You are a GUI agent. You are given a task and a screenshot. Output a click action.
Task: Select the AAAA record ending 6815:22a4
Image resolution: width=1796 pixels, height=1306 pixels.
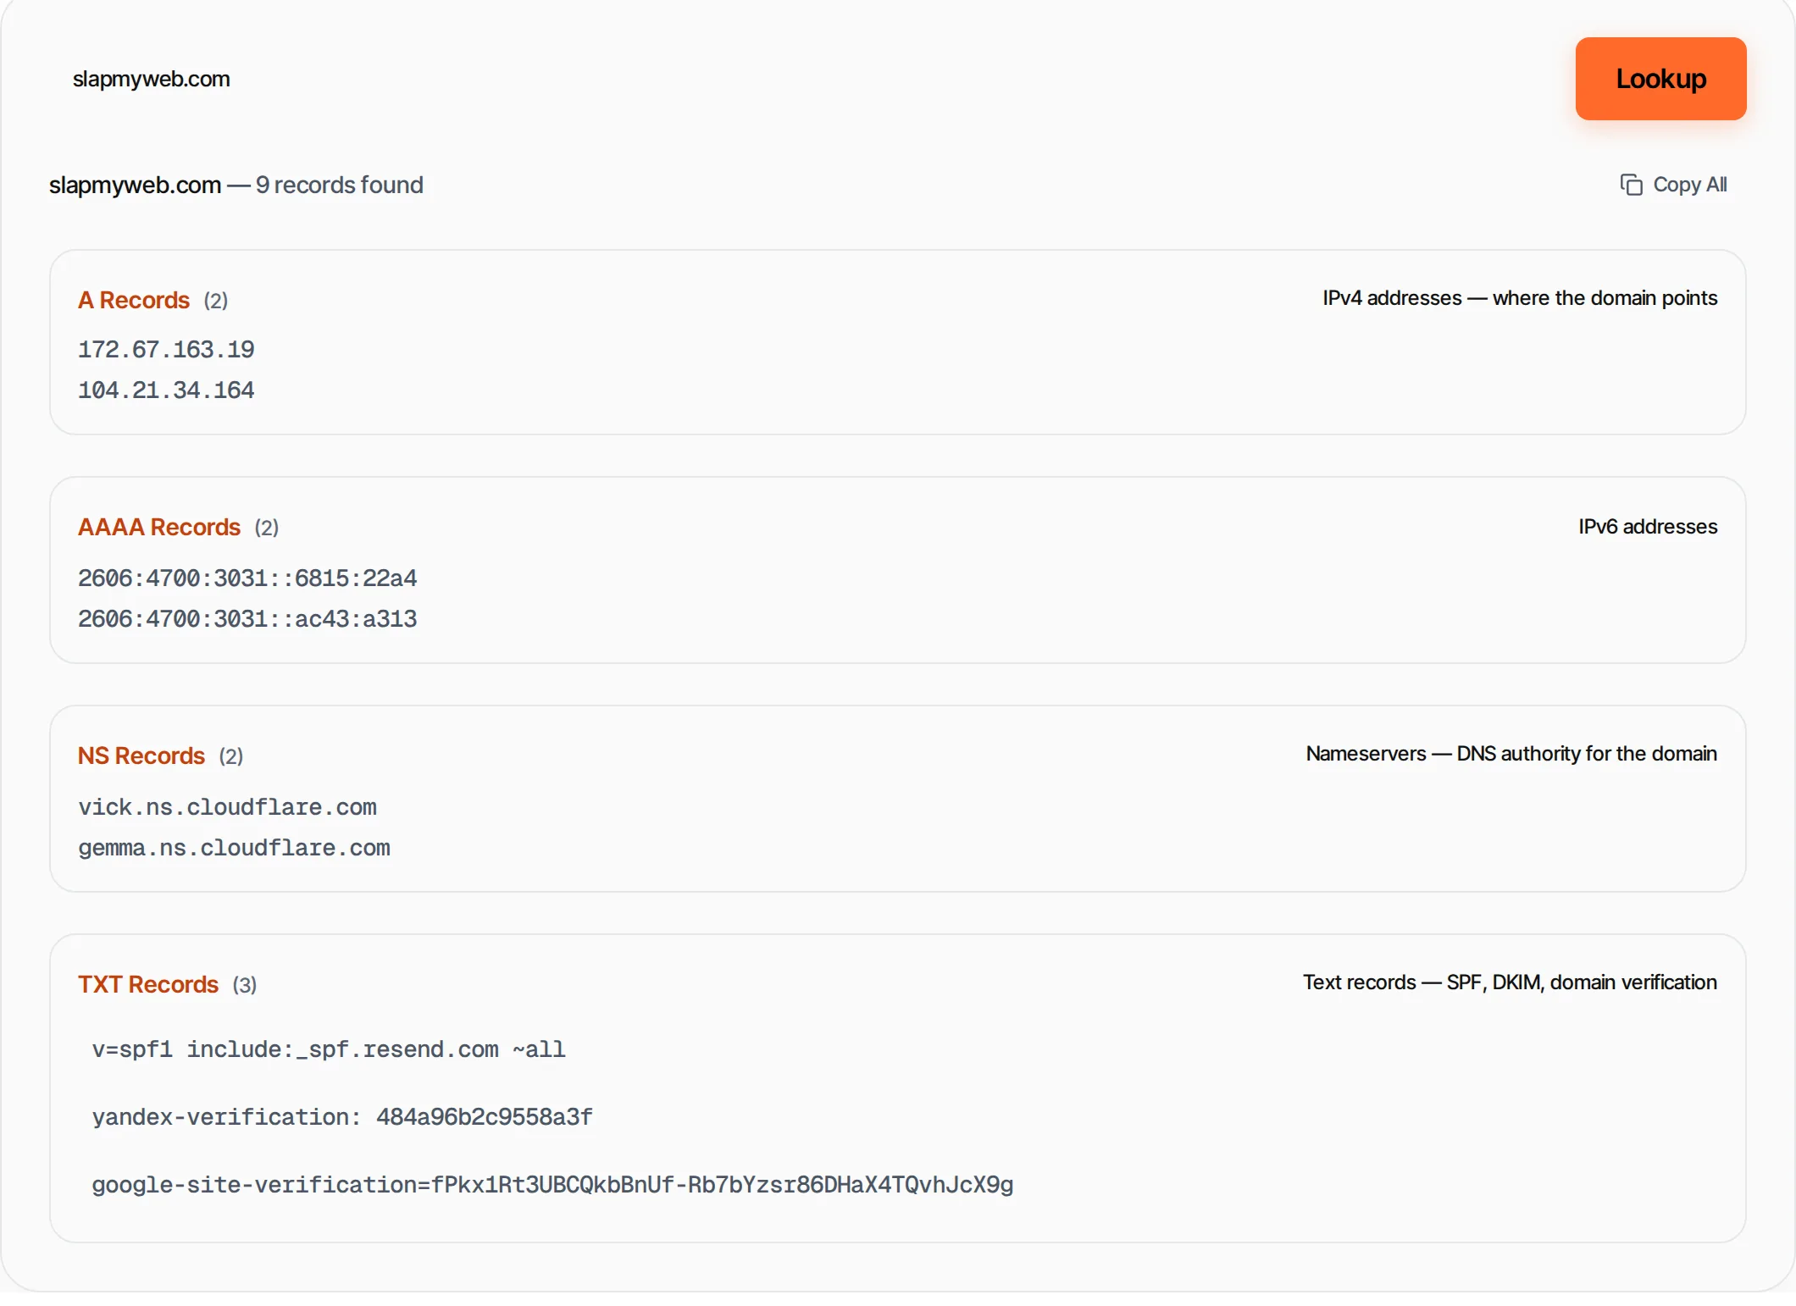pyautogui.click(x=247, y=578)
